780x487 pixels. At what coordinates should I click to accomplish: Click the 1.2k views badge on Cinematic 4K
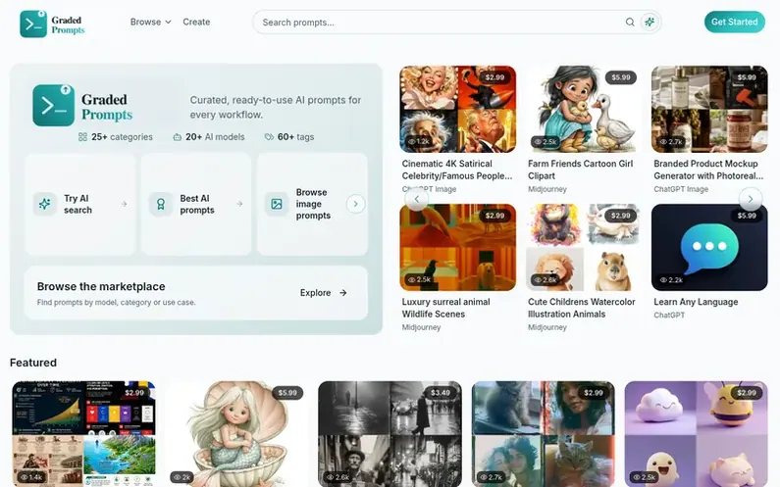click(x=419, y=142)
